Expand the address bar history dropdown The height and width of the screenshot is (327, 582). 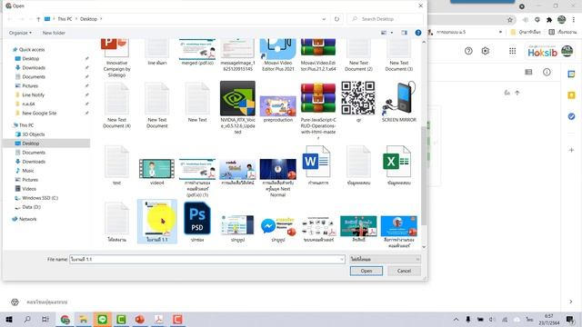(x=324, y=19)
